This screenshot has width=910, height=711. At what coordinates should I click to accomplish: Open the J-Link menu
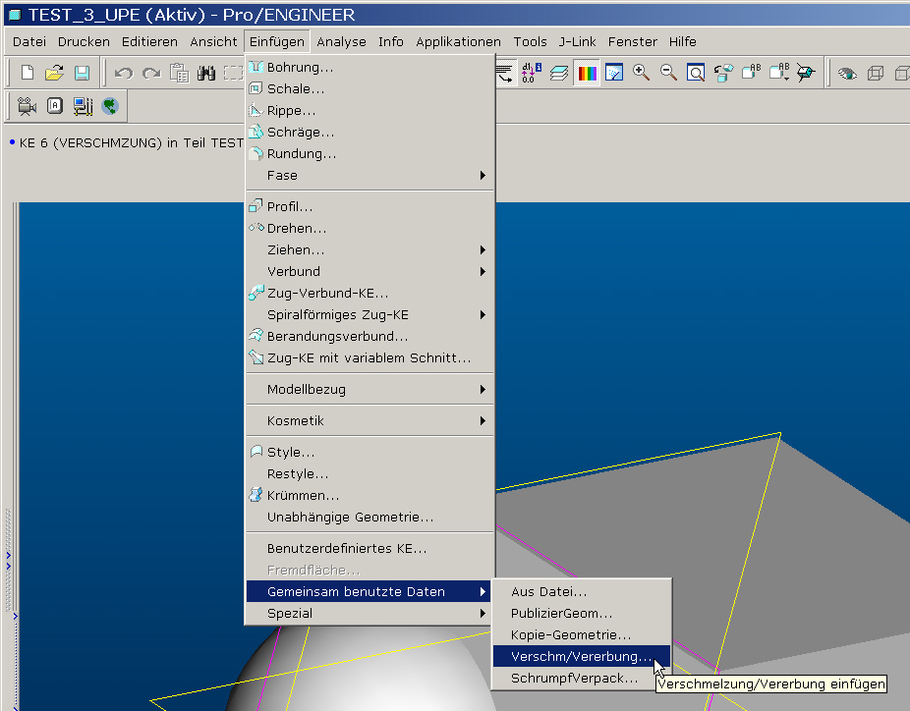[577, 42]
